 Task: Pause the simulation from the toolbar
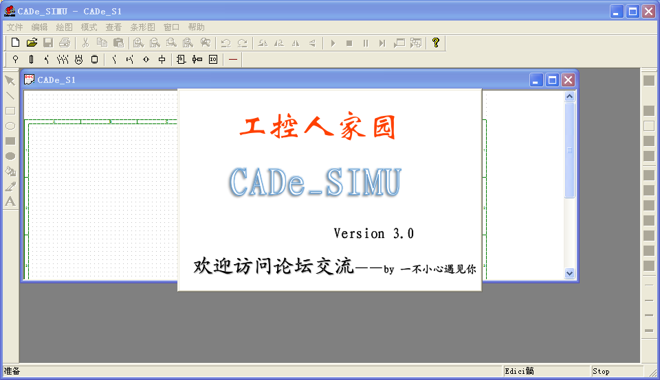[x=366, y=43]
